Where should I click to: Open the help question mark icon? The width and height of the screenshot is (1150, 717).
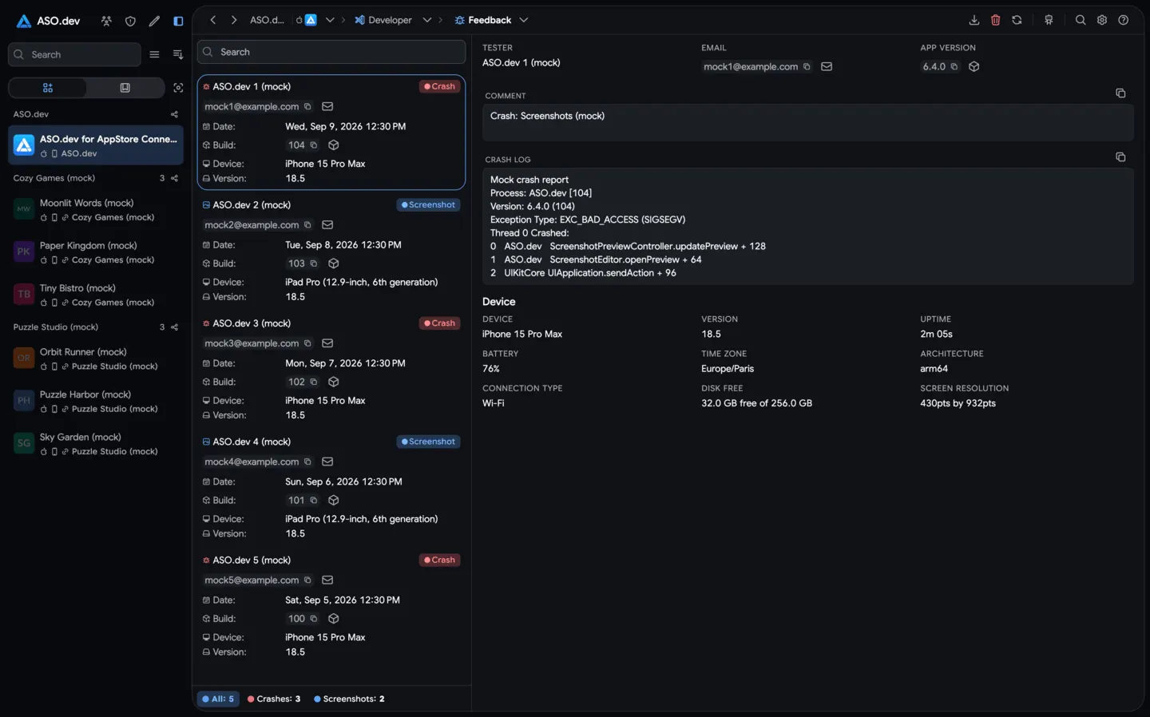click(x=1124, y=20)
